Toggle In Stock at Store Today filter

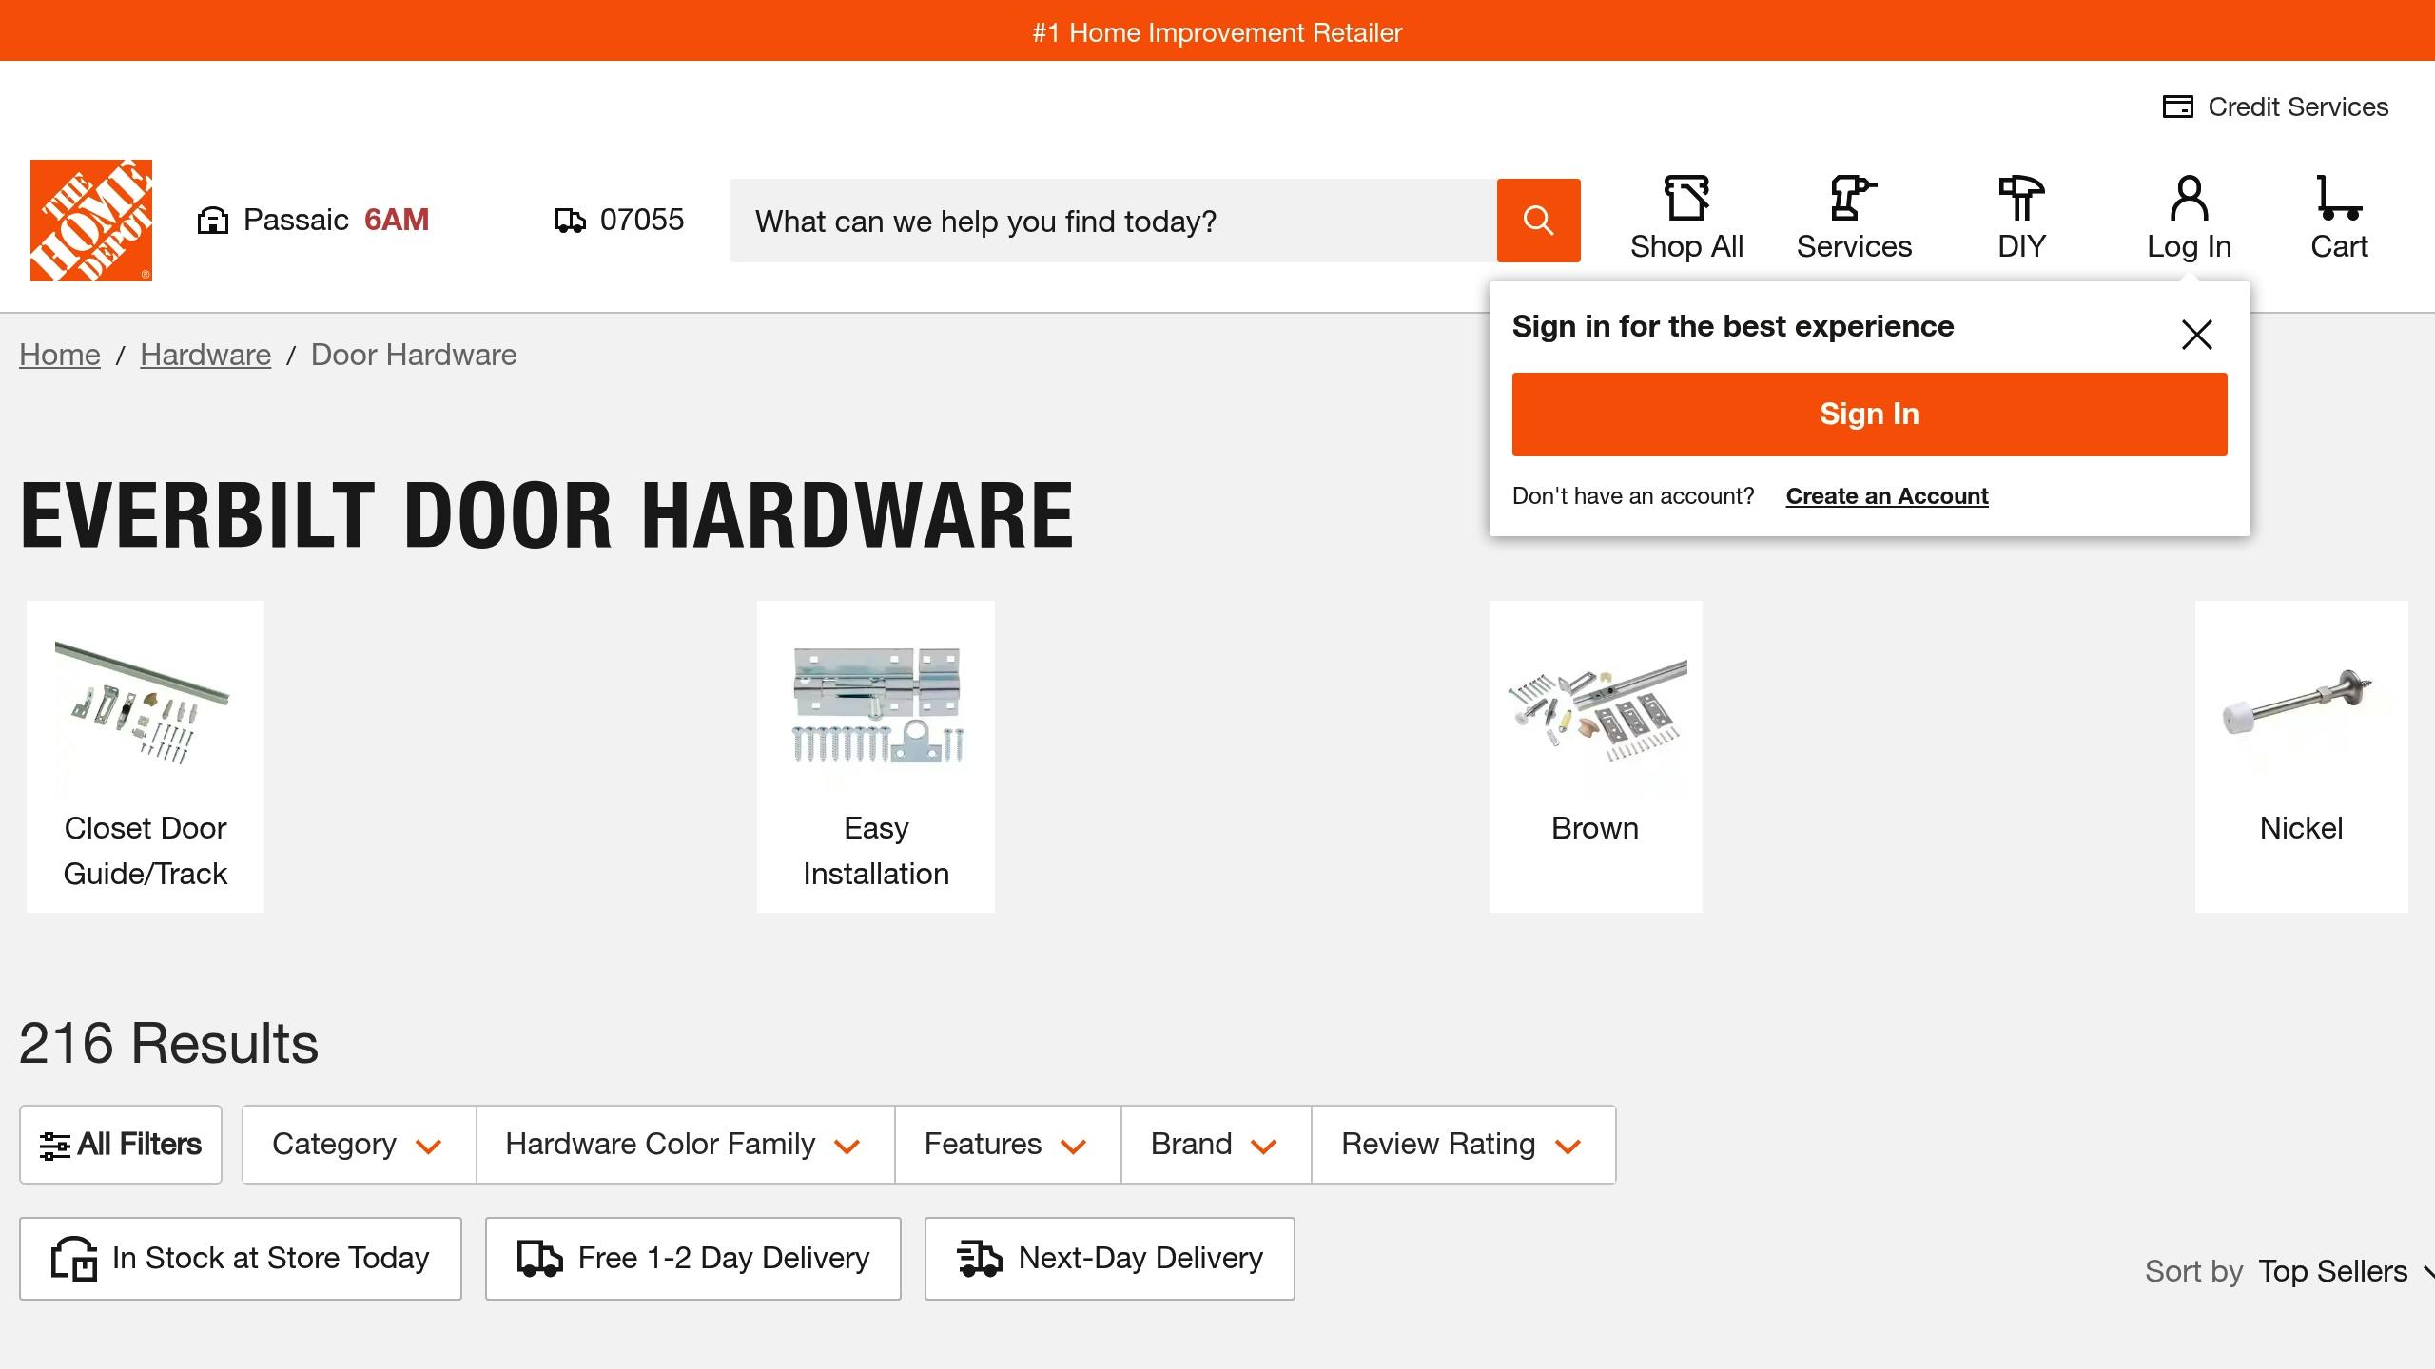pyautogui.click(x=241, y=1257)
